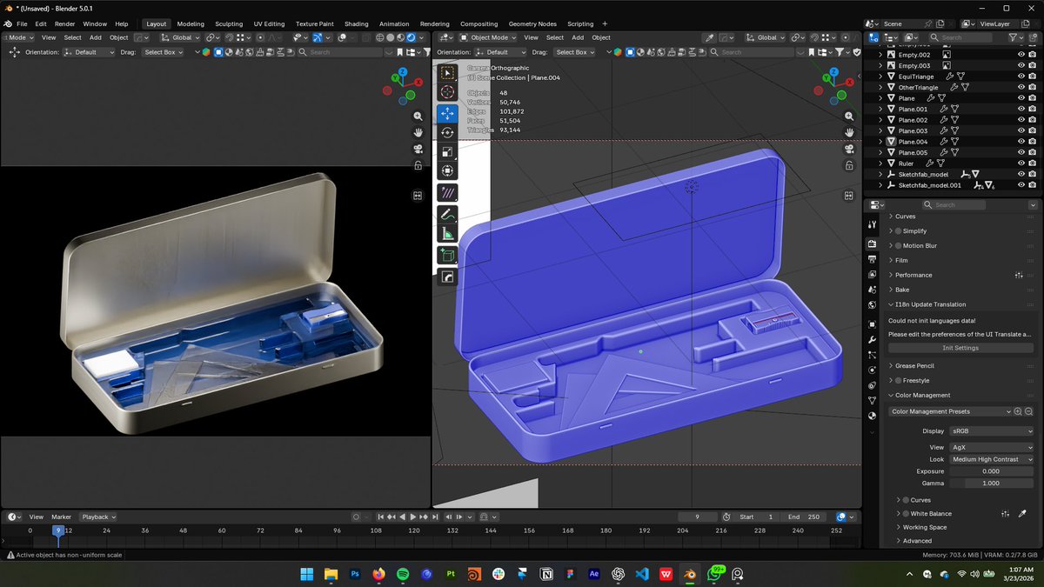The image size is (1044, 587).
Task: Click the pan hand icon in right viewport
Action: tap(849, 132)
